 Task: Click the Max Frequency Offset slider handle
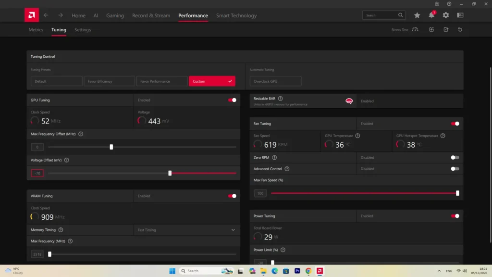(111, 147)
